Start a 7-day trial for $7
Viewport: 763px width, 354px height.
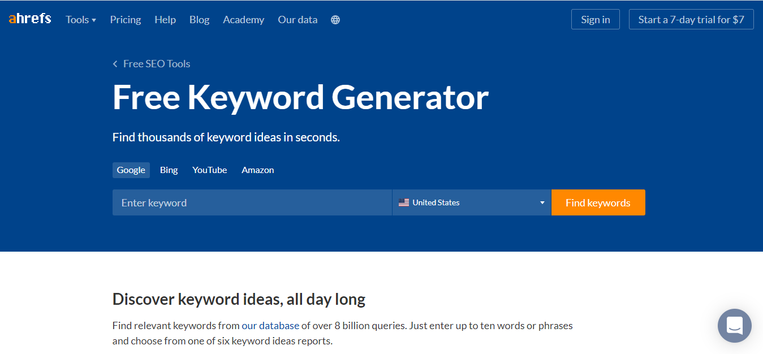click(691, 20)
